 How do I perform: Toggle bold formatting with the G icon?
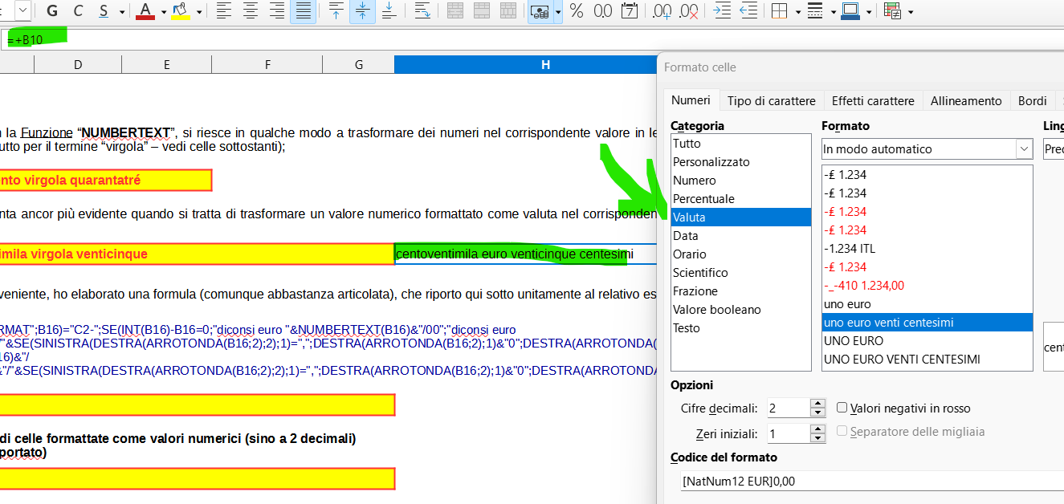point(53,11)
